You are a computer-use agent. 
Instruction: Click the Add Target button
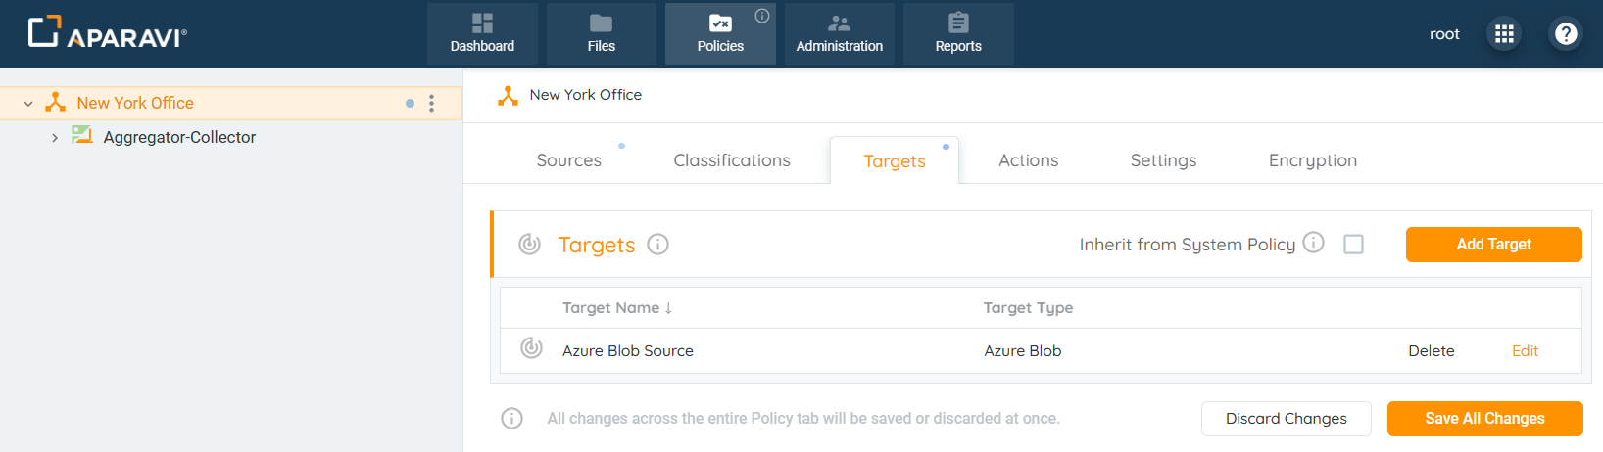(1493, 245)
